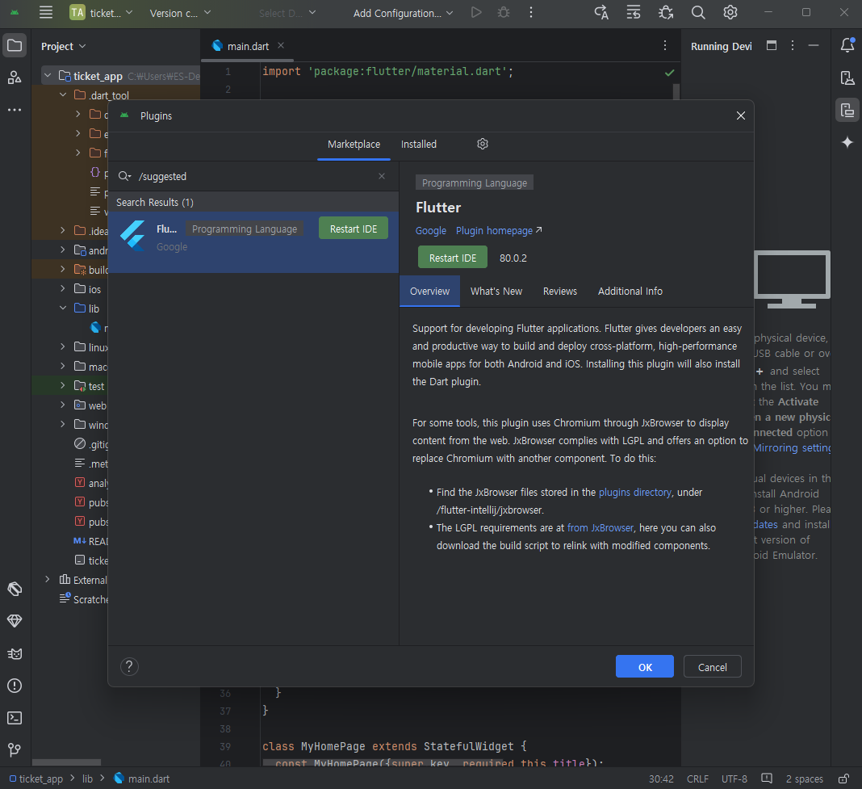
Task: Click plugin settings gear in Plugins dialog
Action: click(x=482, y=145)
